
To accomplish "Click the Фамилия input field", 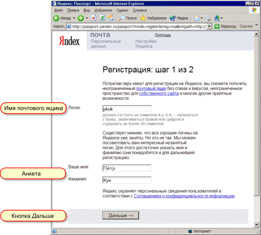I will (127, 180).
